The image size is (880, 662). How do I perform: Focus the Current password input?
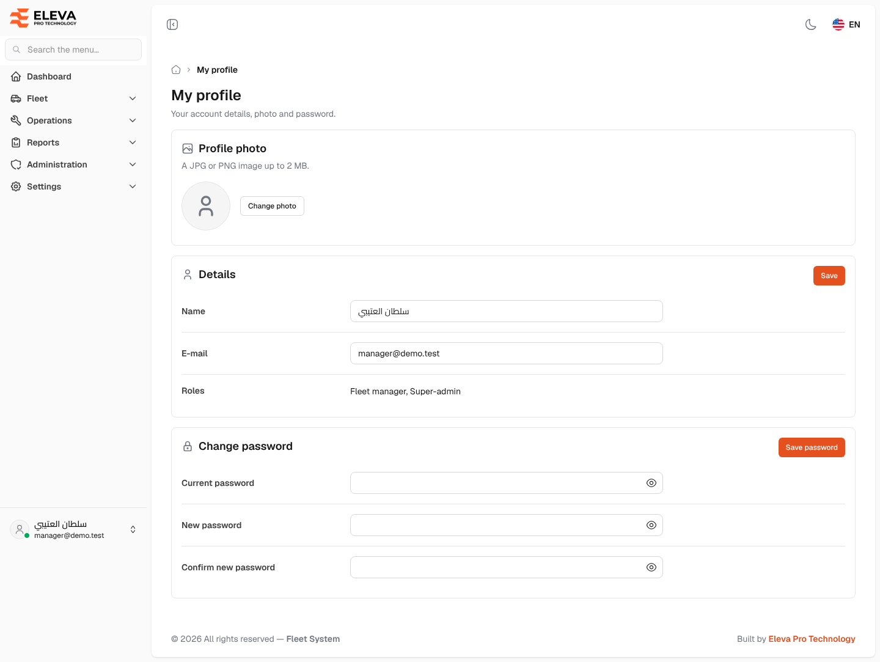point(507,483)
